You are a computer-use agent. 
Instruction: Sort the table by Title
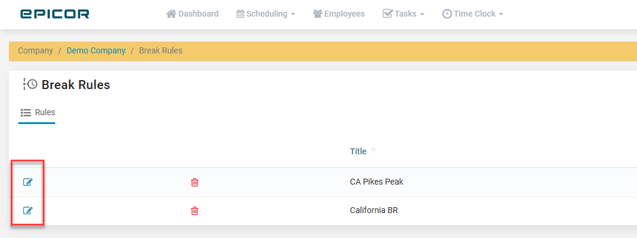[x=358, y=151]
